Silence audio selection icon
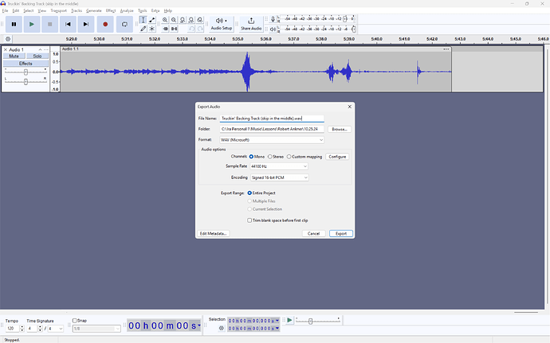 pyautogui.click(x=174, y=29)
